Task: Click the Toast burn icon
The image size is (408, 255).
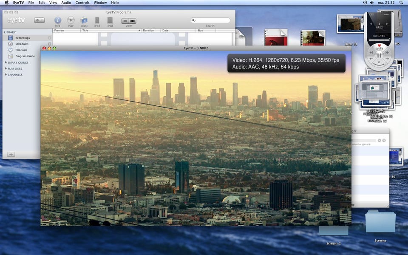Action: 84,20
